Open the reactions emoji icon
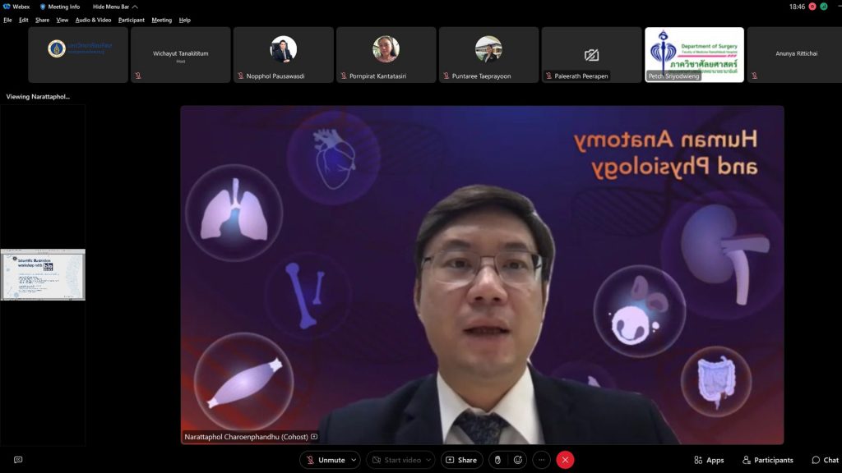The height and width of the screenshot is (473, 842). point(518,460)
